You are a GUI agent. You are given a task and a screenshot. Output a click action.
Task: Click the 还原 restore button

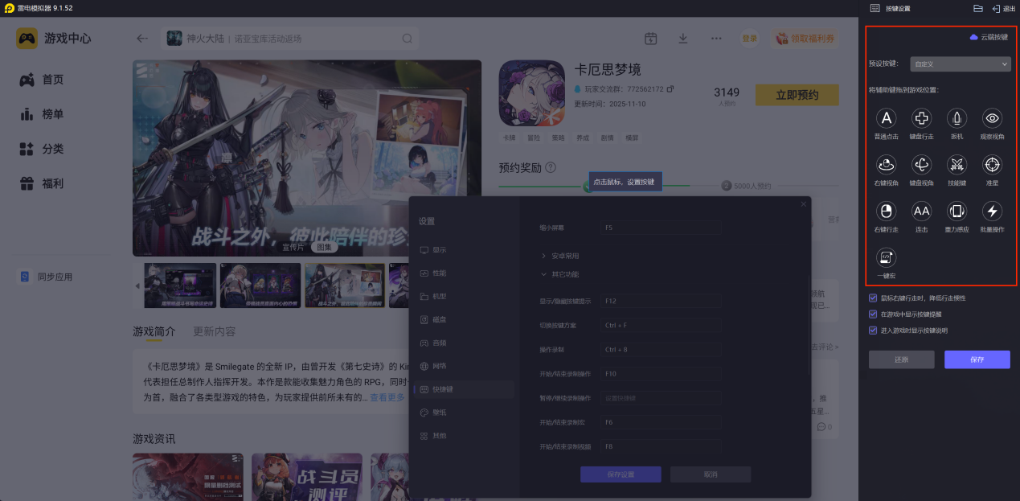[901, 359]
